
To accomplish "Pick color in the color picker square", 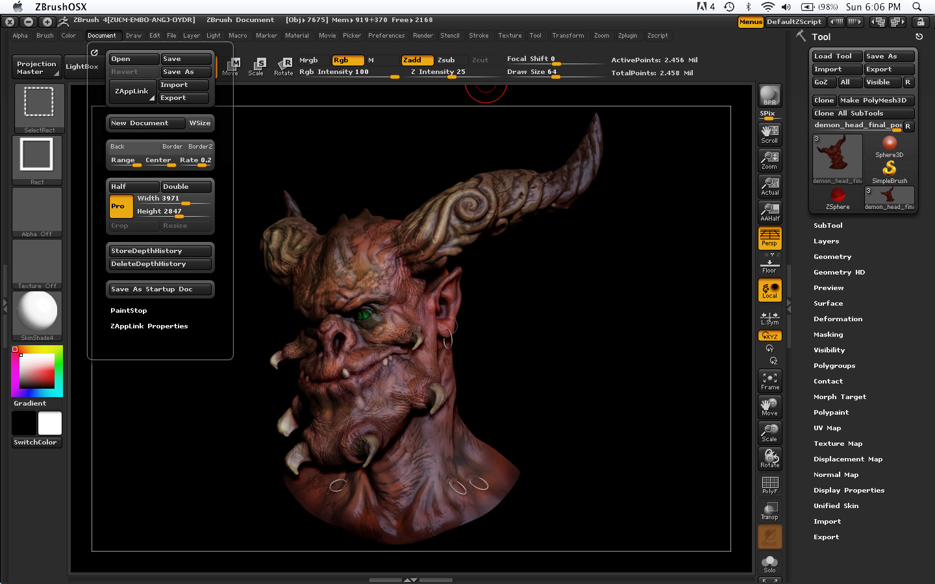I will pos(37,371).
